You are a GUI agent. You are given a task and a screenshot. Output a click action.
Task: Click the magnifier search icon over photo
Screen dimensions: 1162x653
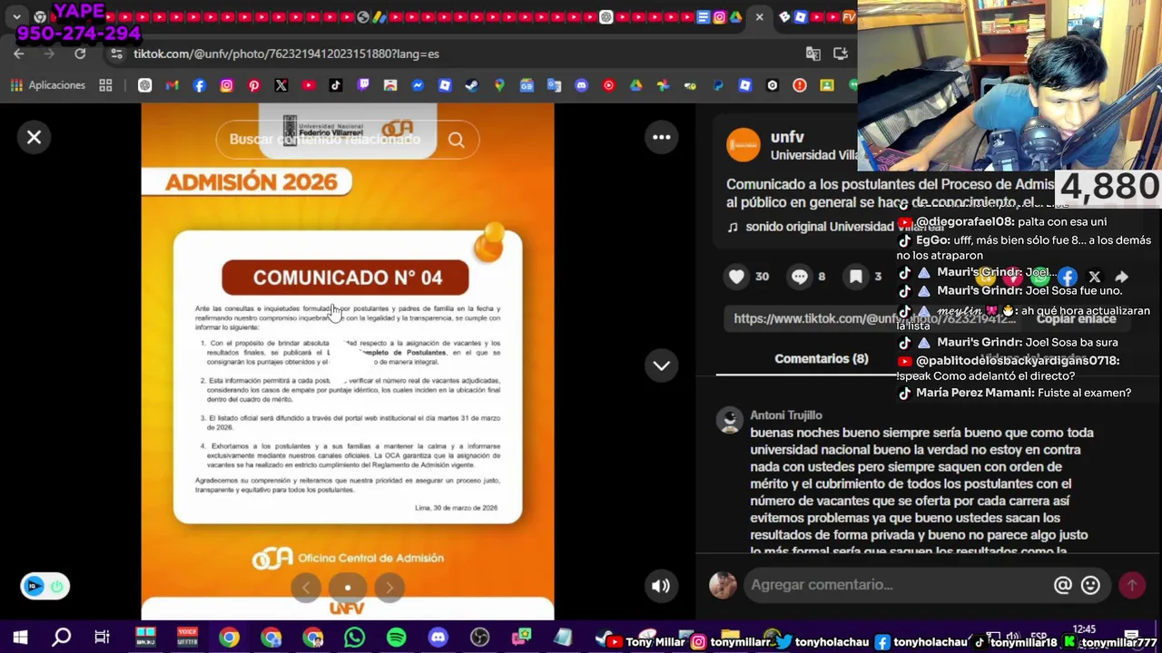pyautogui.click(x=457, y=140)
